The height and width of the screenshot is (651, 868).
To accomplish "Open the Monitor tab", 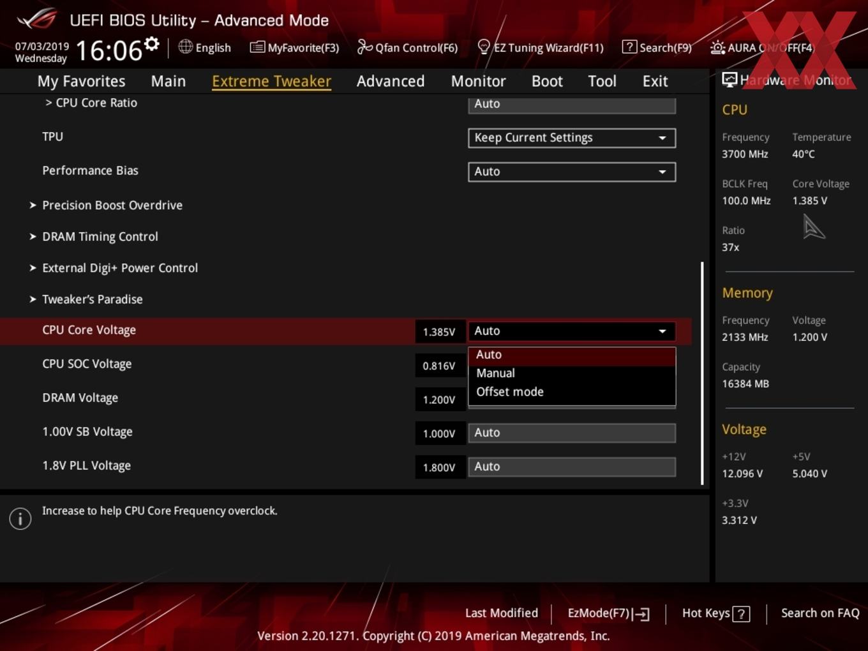I will [x=478, y=81].
